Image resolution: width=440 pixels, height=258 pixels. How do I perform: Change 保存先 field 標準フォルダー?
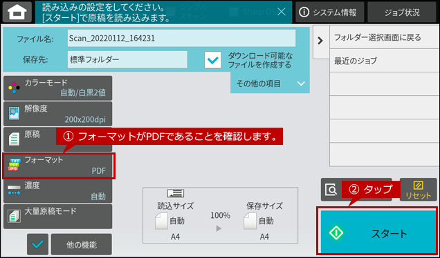tap(127, 59)
